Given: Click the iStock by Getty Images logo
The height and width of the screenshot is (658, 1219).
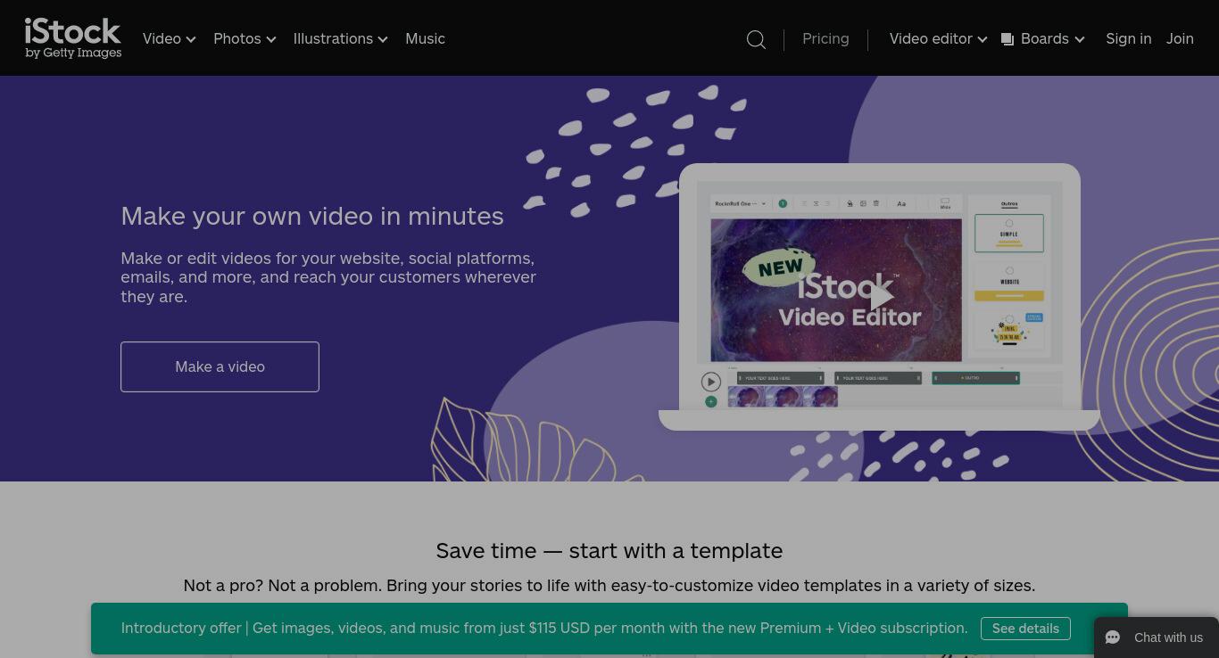Looking at the screenshot, I should (73, 38).
